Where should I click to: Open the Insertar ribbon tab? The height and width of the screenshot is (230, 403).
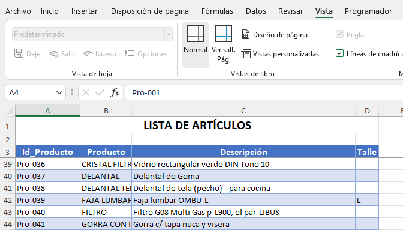[x=85, y=11]
